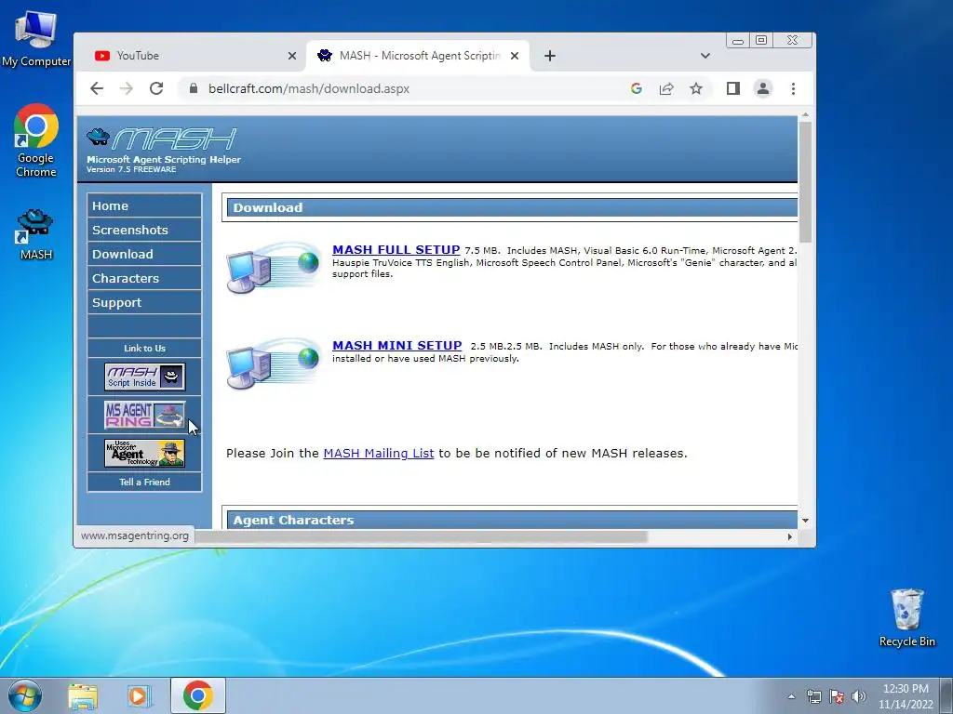Screen dimensions: 953x714
Task: Open Download in the site sidebar
Action: pyautogui.click(x=144, y=255)
